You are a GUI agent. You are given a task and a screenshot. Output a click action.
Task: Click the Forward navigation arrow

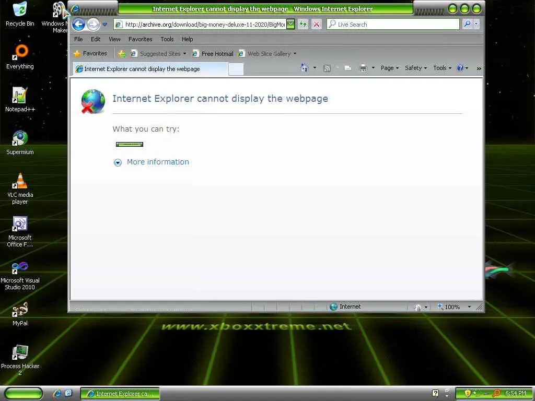tap(93, 24)
